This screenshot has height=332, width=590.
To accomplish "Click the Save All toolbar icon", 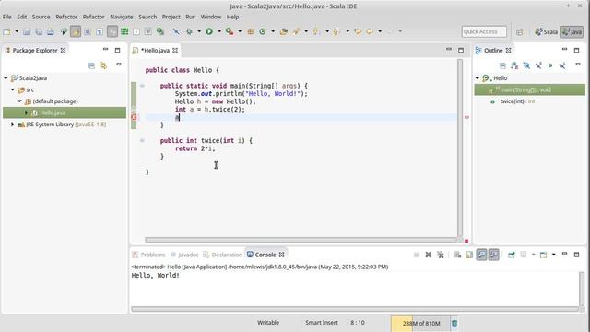I will point(39,31).
